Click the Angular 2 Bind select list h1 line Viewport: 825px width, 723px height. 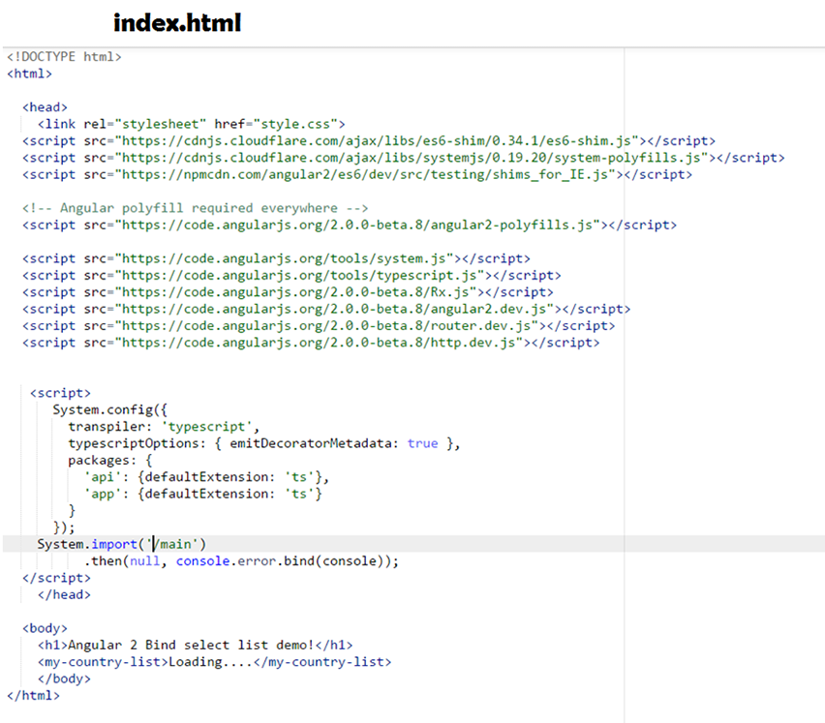[x=196, y=646]
